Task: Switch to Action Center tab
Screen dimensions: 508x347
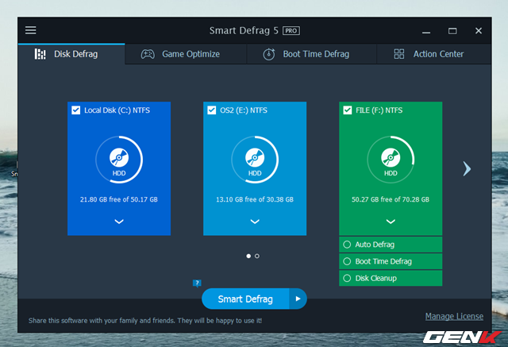Action: pyautogui.click(x=434, y=54)
